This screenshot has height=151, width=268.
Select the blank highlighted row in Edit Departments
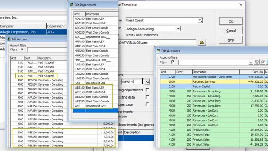(x=96, y=111)
